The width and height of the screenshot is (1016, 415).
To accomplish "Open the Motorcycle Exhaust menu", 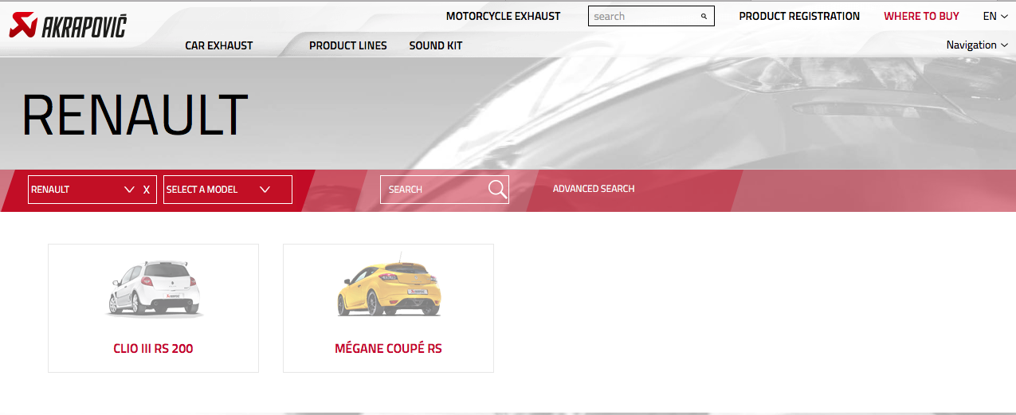I will click(x=503, y=16).
